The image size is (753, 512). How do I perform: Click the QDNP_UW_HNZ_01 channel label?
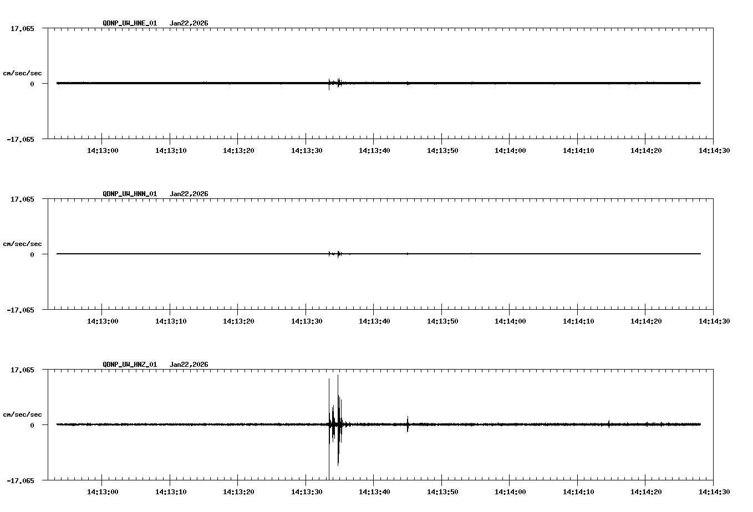(x=129, y=365)
